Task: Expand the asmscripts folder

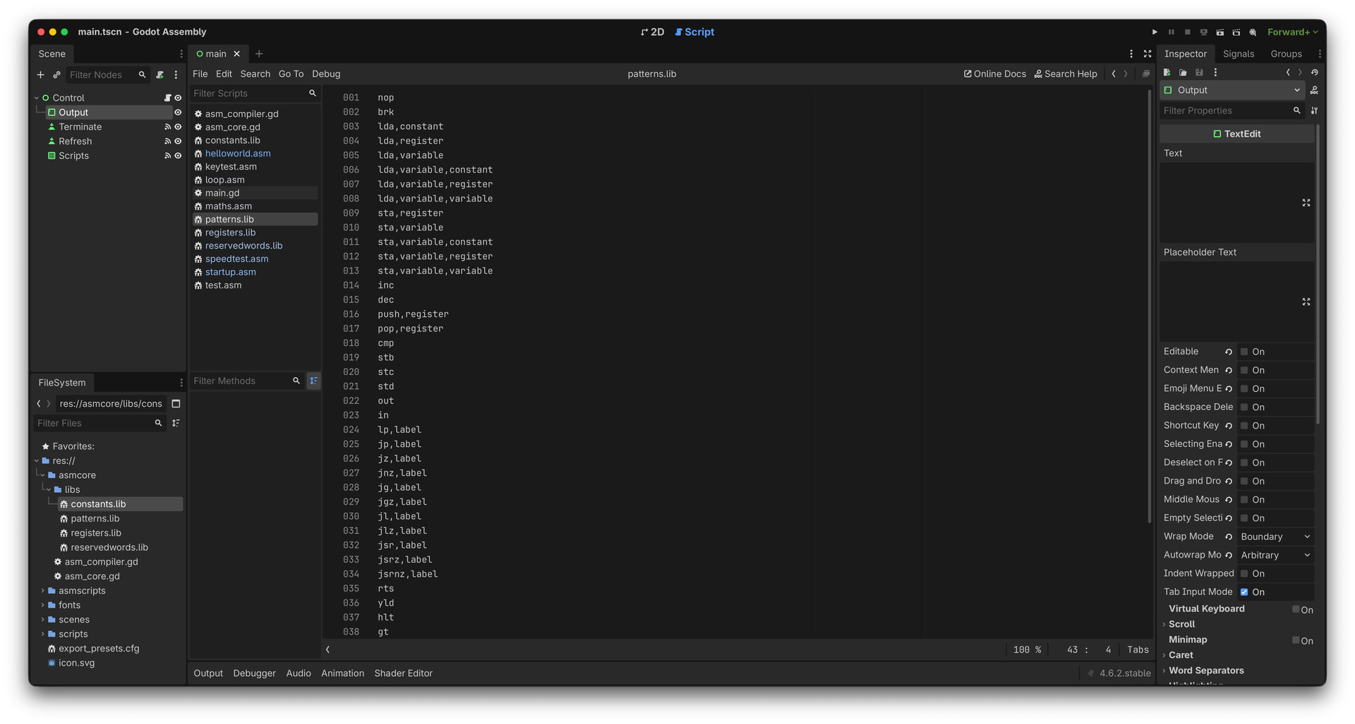Action: (43, 591)
